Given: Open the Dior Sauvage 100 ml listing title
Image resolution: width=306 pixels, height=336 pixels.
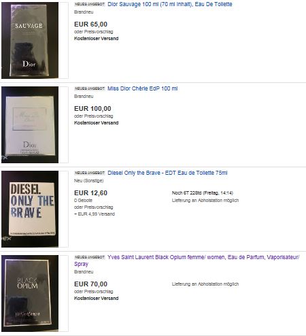Looking at the screenshot, I should (x=170, y=4).
